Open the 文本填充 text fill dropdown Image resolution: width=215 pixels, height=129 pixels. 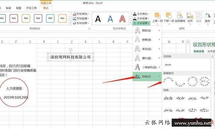pyautogui.click(x=141, y=14)
